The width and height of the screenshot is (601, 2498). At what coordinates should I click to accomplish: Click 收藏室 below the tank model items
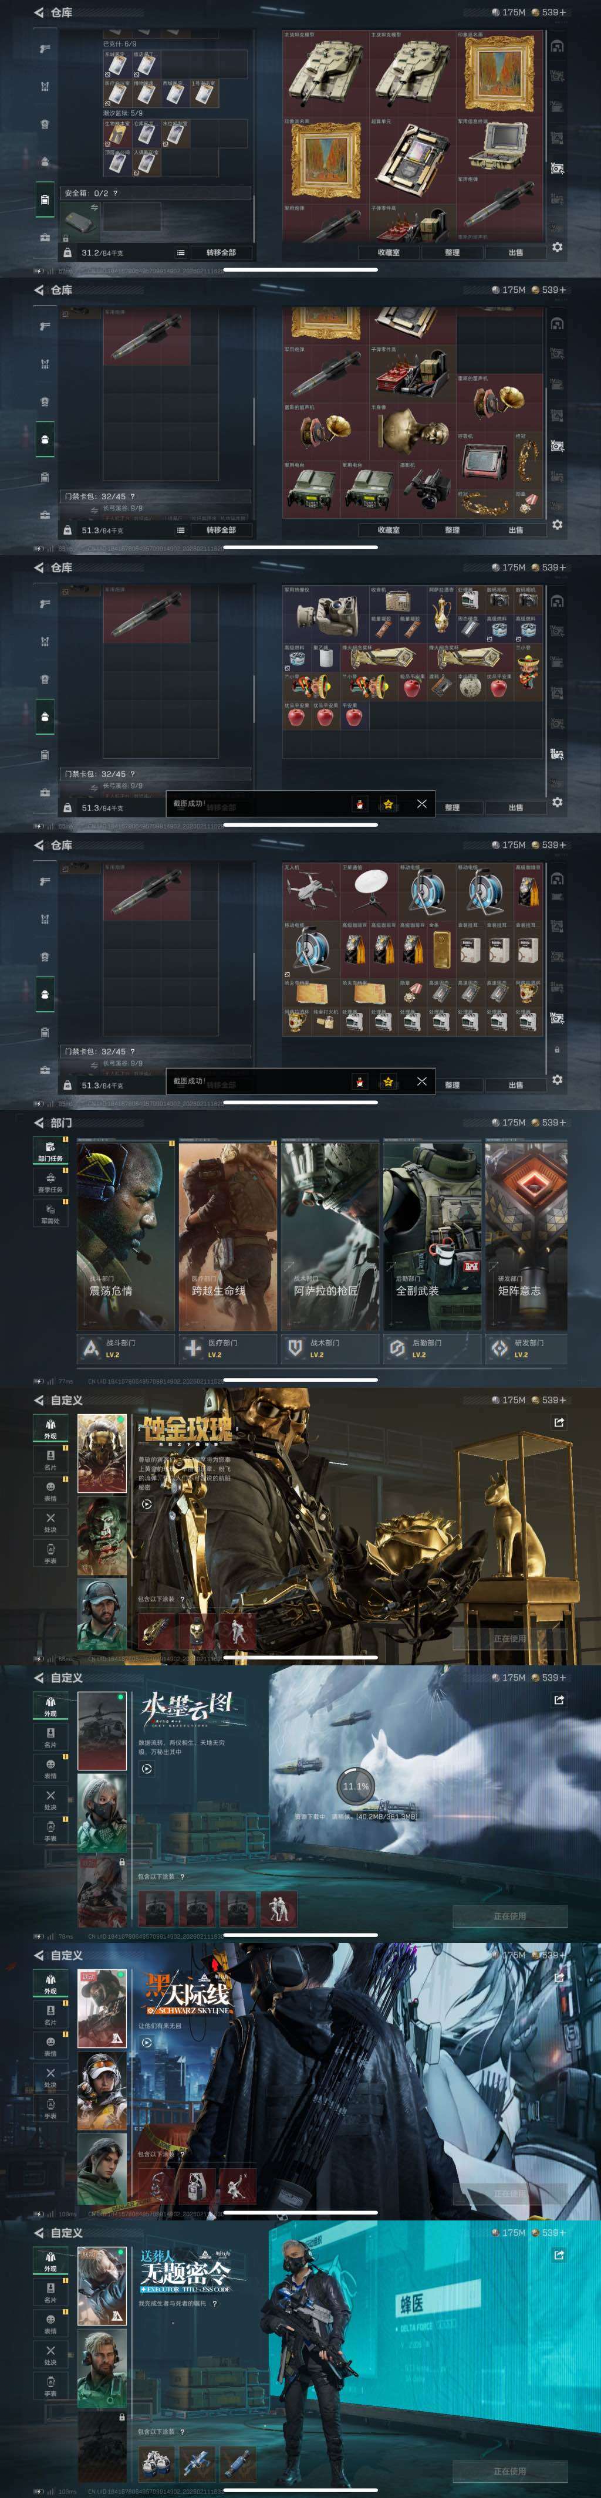(x=388, y=252)
